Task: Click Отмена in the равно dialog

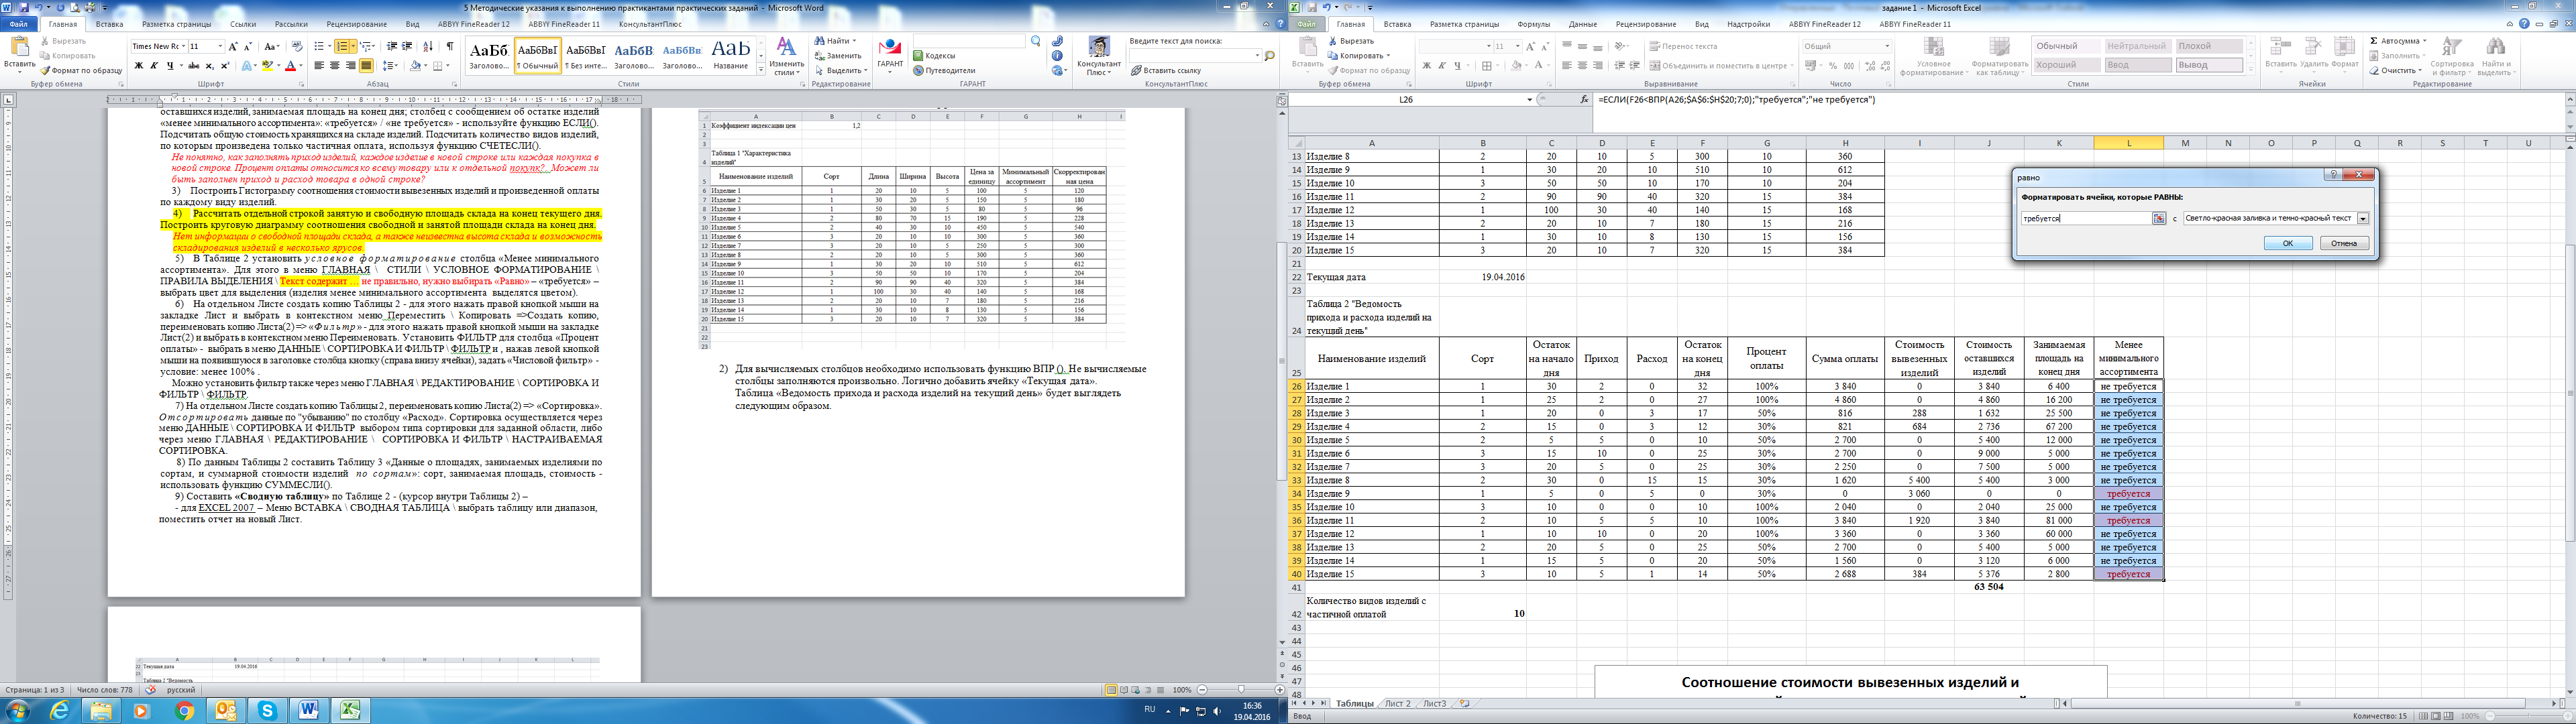Action: pyautogui.click(x=2345, y=243)
